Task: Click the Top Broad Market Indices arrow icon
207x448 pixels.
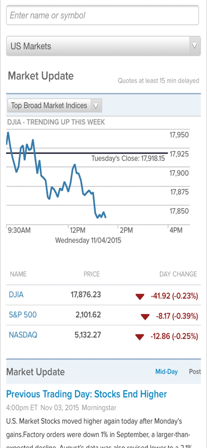Action: [96, 106]
